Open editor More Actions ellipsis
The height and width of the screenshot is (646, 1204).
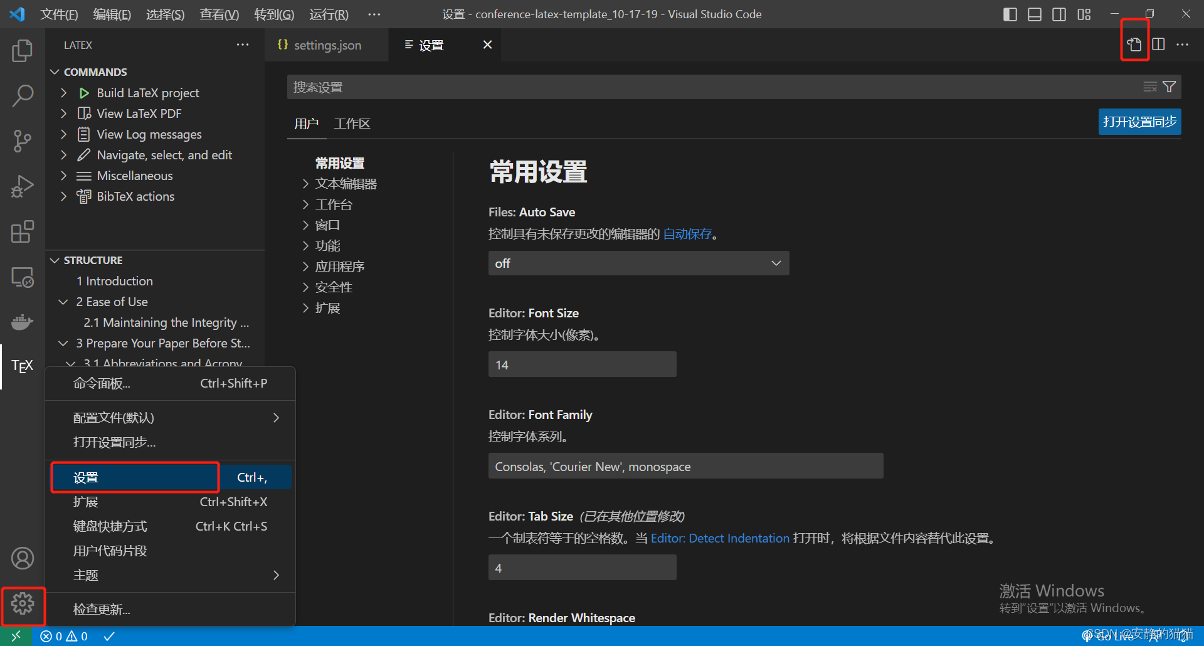point(1182,45)
